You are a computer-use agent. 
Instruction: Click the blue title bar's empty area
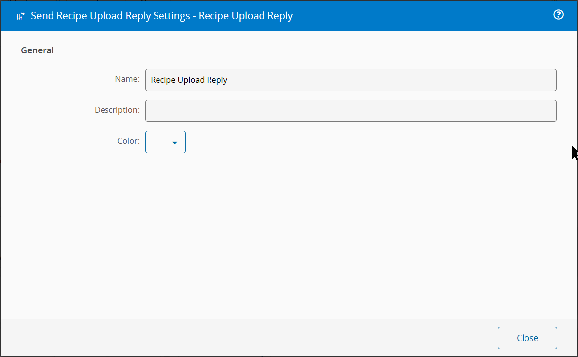click(x=421, y=16)
